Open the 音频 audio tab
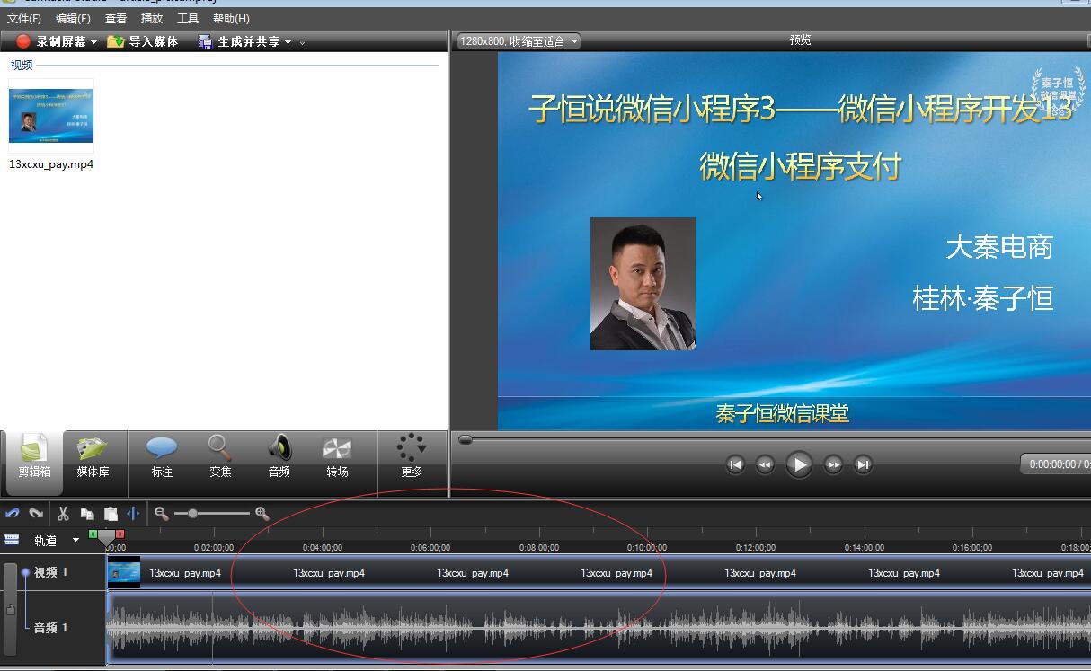 [279, 457]
